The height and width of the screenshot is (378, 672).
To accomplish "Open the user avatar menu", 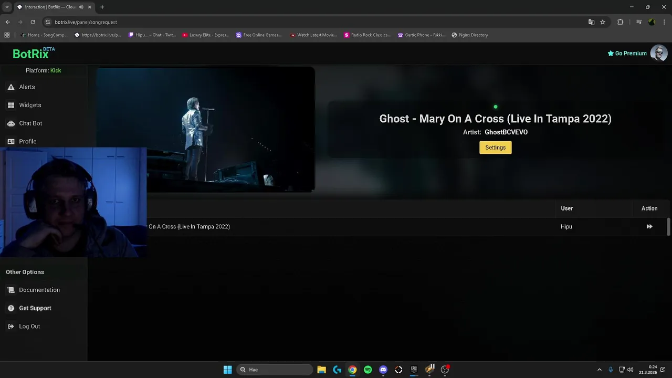I will click(659, 53).
